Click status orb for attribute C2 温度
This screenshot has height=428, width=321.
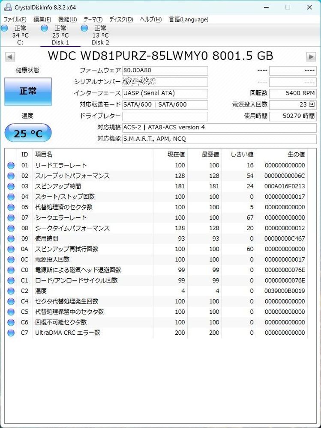(11, 291)
